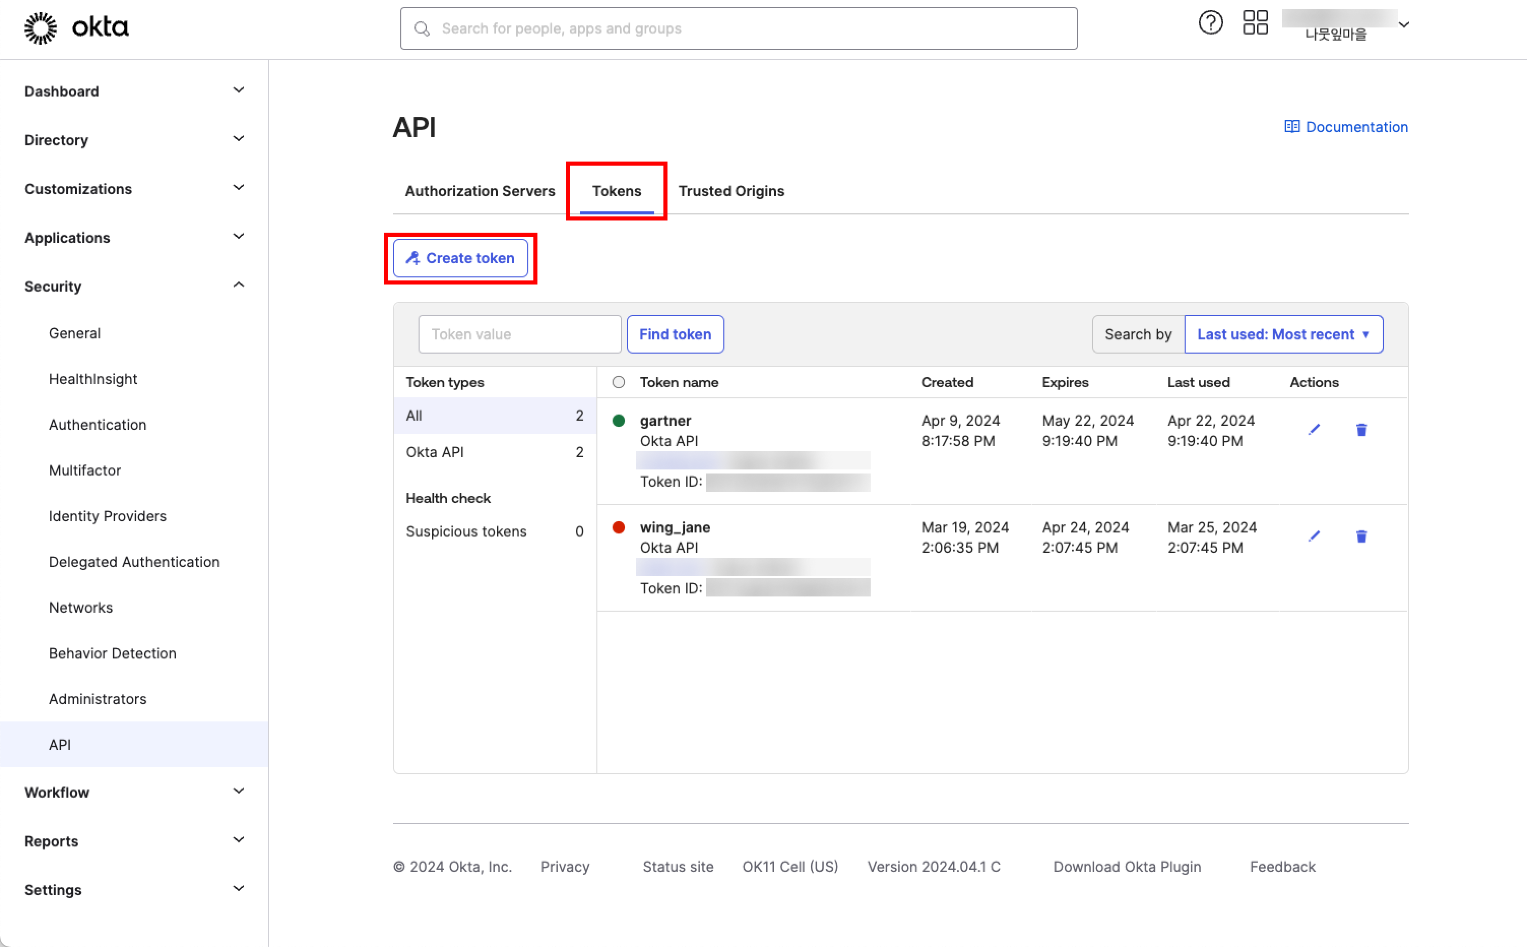Screen dimensions: 1527x947
Task: Open Networks in sidebar
Action: [81, 608]
